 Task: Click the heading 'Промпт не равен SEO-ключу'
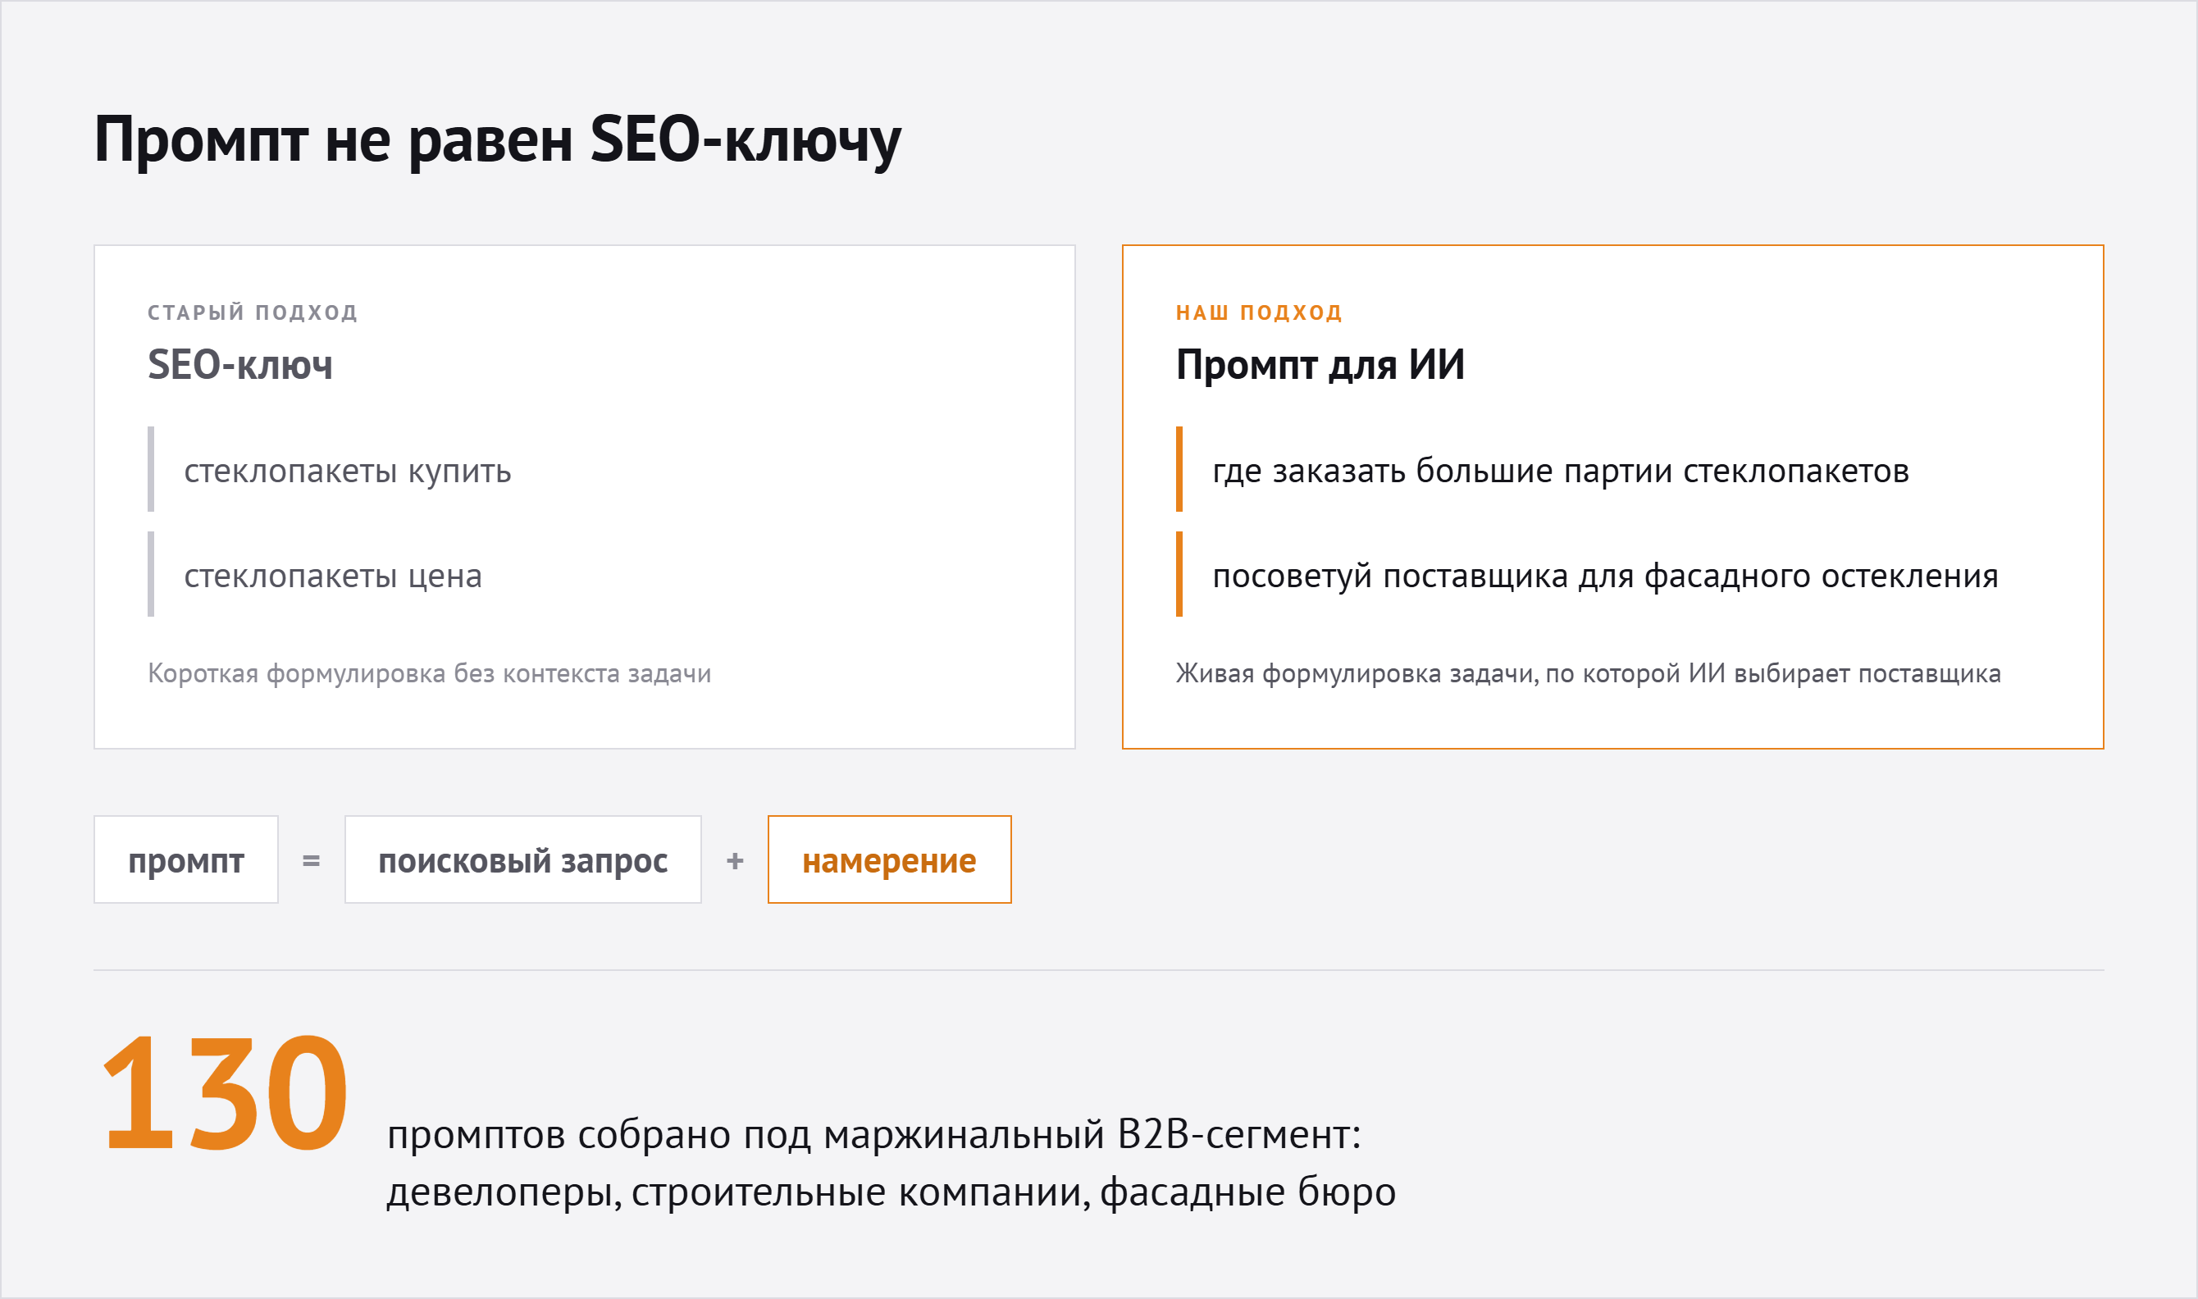click(x=497, y=139)
